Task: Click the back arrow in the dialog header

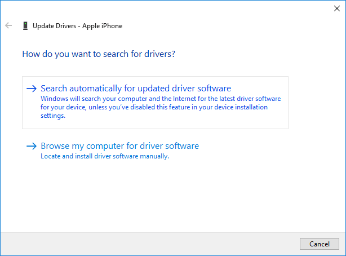Action: (8, 26)
